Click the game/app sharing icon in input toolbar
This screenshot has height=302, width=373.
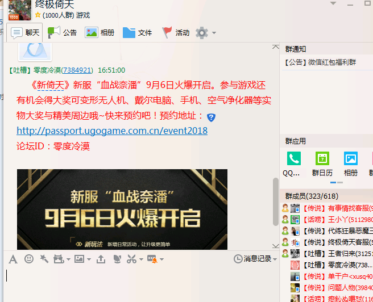(x=59, y=259)
